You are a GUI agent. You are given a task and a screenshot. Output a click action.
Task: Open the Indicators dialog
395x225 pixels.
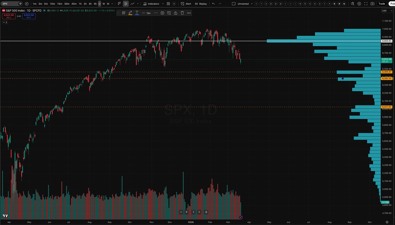151,4
